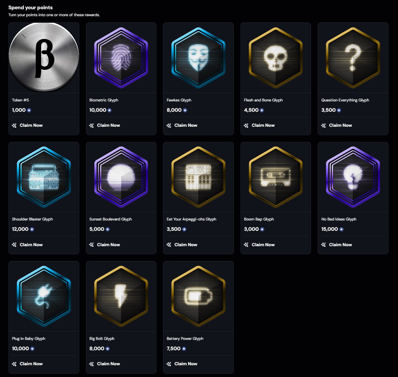Viewport: 398px width, 377px height.
Task: Click the Plug In Baby plug glyph
Action: tap(44, 296)
